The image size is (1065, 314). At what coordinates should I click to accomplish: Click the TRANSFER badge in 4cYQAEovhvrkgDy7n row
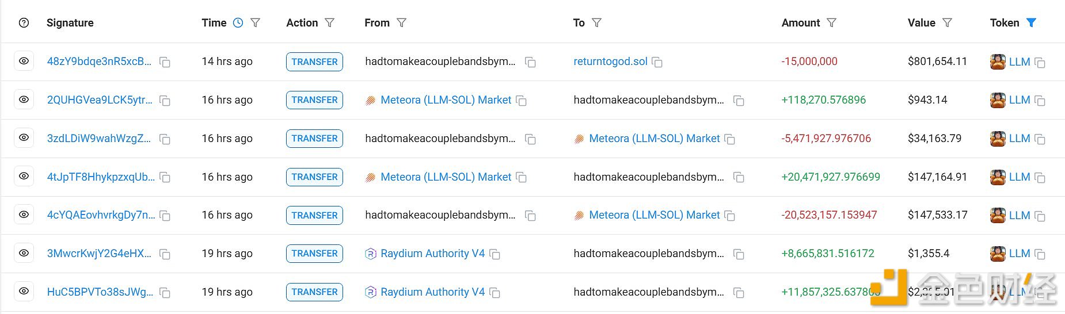(314, 215)
